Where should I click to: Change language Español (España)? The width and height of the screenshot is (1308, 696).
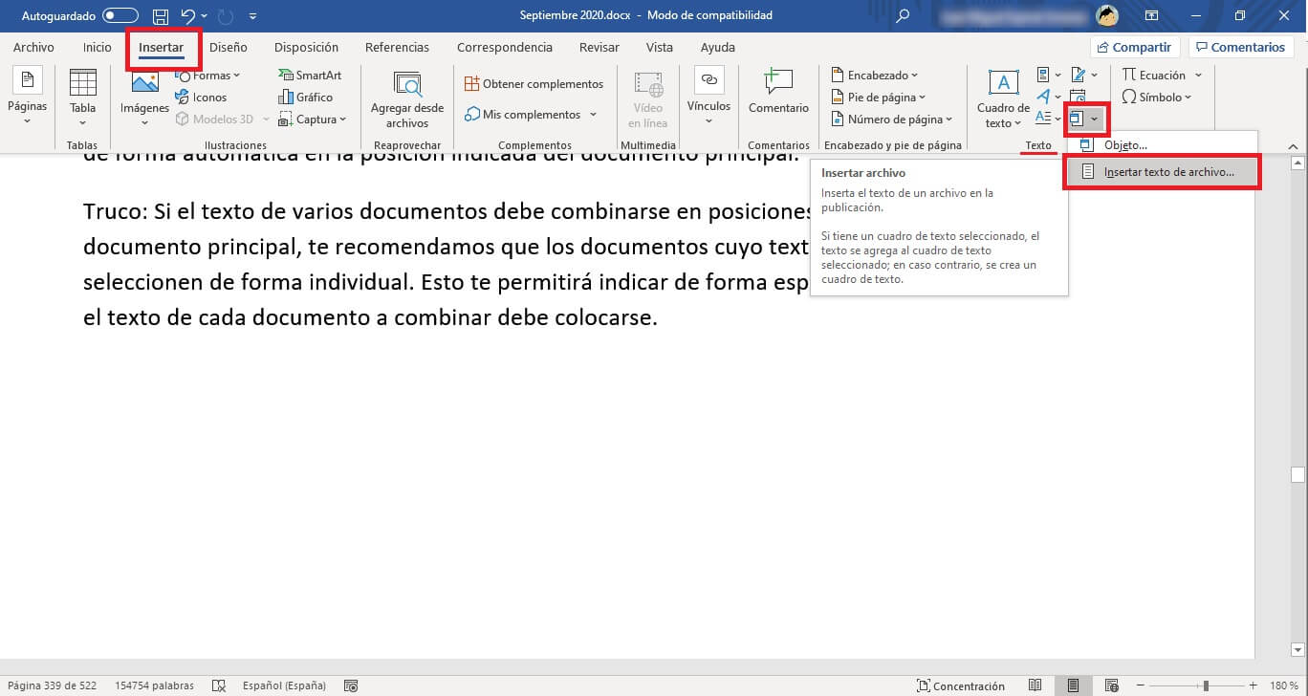pos(284,685)
